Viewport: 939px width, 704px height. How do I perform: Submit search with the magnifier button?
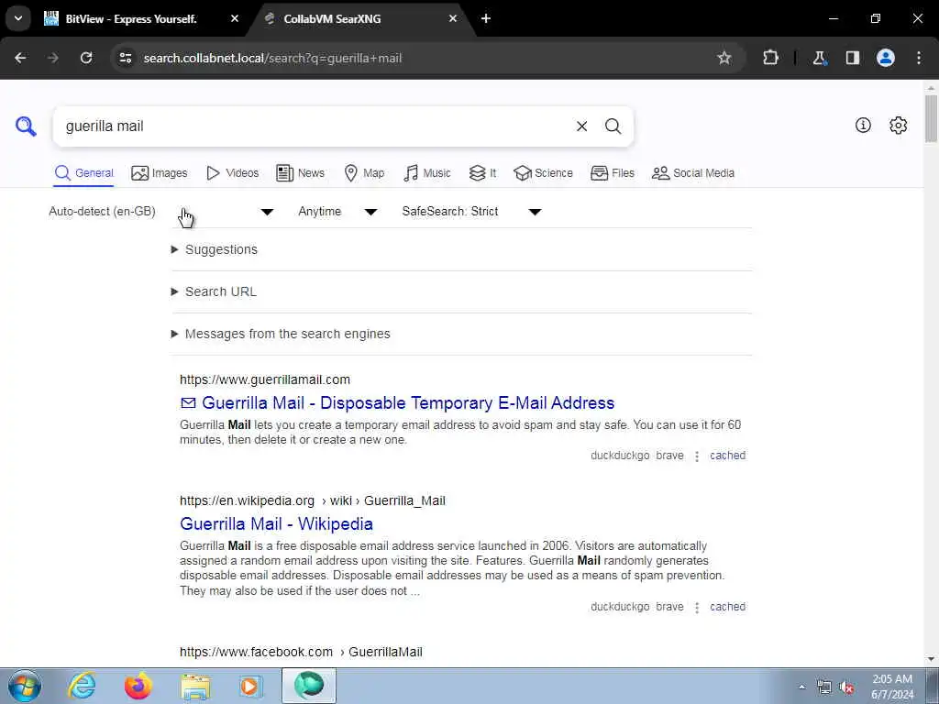613,126
